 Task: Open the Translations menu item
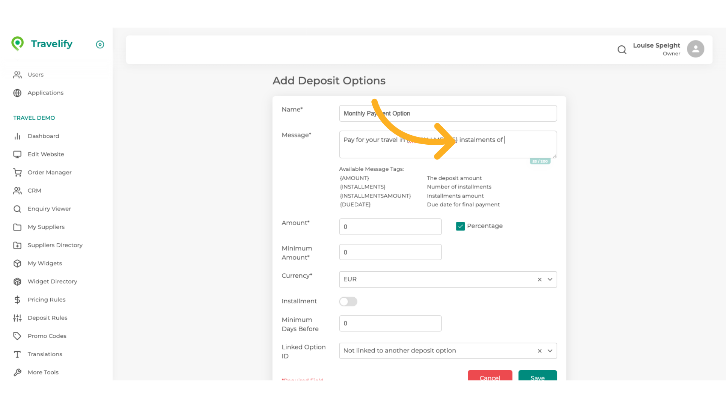45,354
